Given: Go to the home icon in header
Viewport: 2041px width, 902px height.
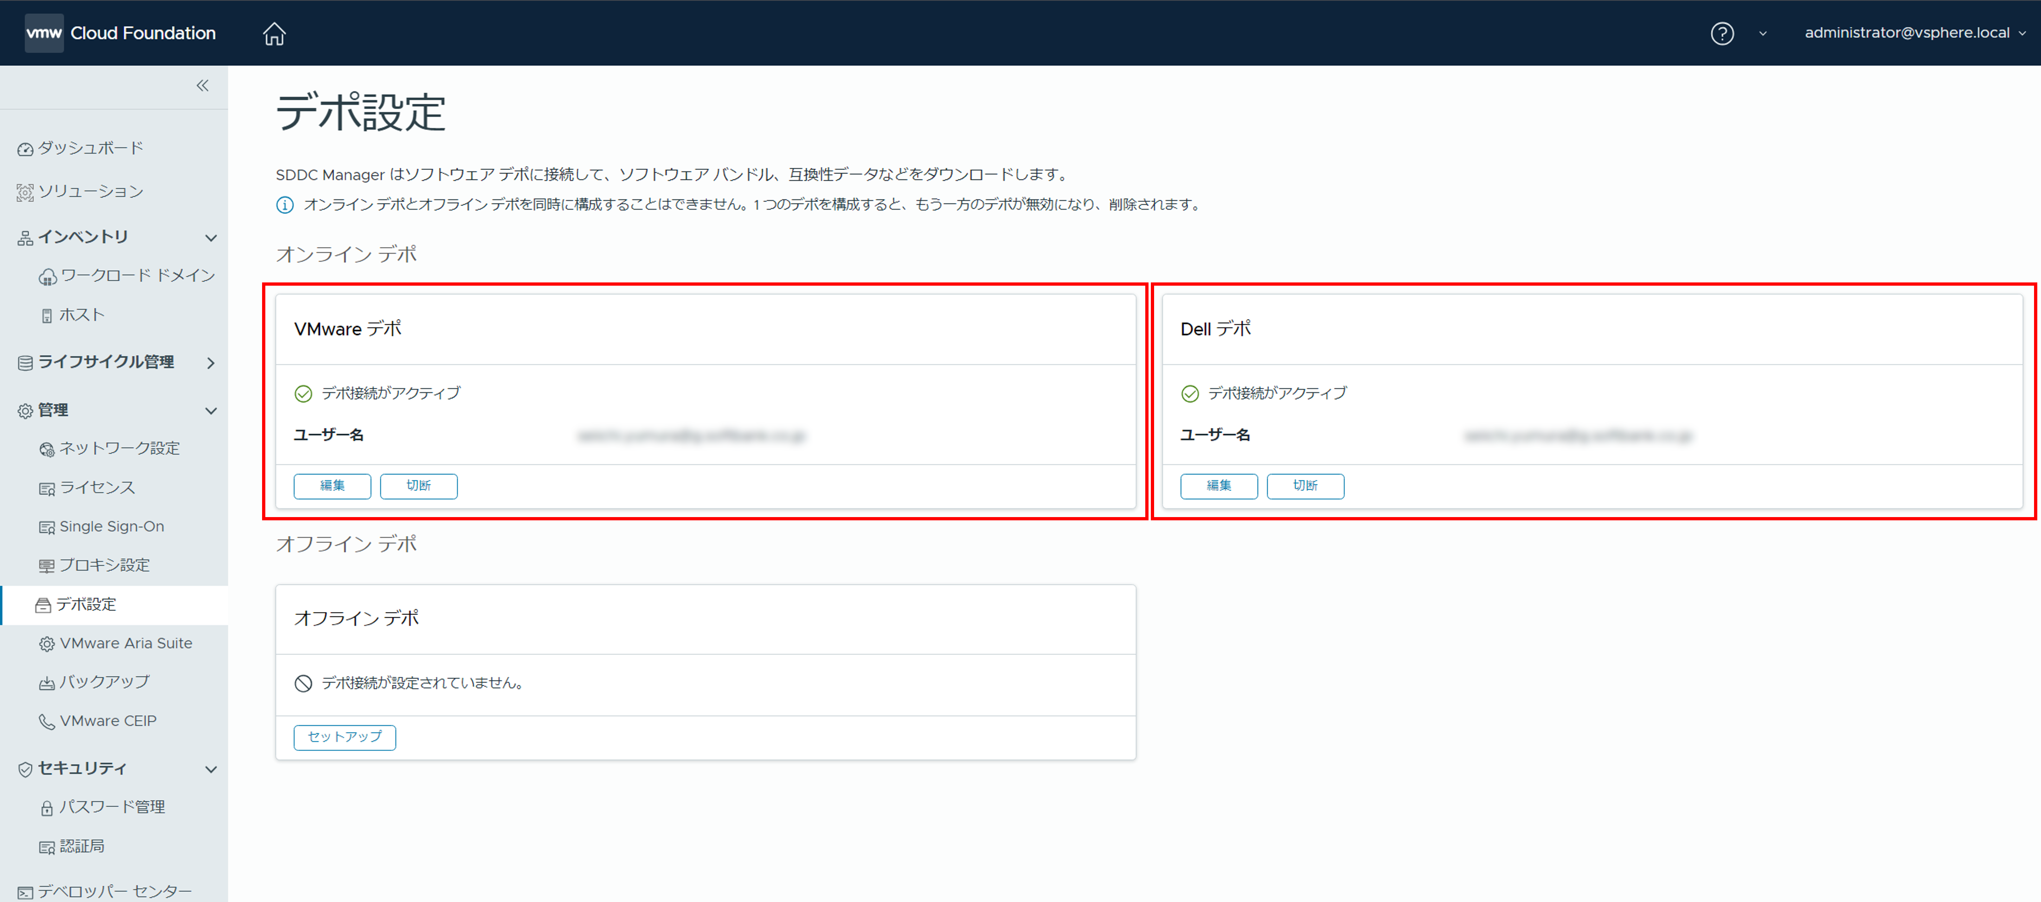Looking at the screenshot, I should point(274,33).
